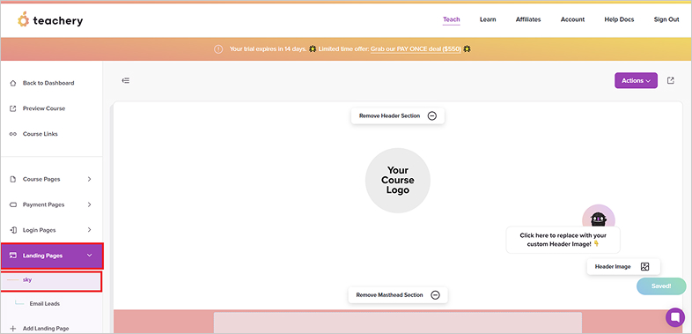
Task: Collapse the sidebar with the toggle icon
Action: [126, 80]
